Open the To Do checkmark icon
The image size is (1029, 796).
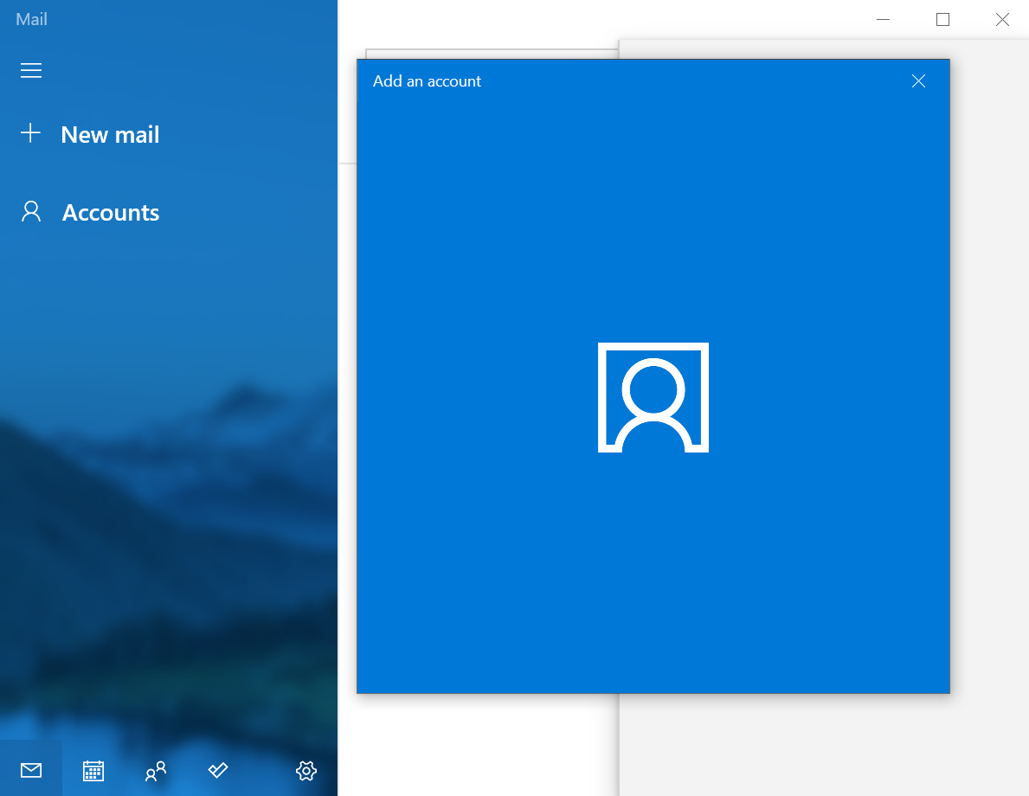(x=218, y=770)
